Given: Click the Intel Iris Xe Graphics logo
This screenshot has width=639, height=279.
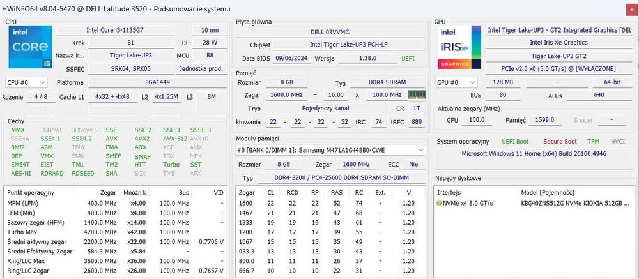Looking at the screenshot, I should click(459, 47).
